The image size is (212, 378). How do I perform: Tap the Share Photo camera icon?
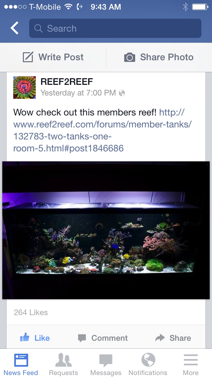click(130, 57)
